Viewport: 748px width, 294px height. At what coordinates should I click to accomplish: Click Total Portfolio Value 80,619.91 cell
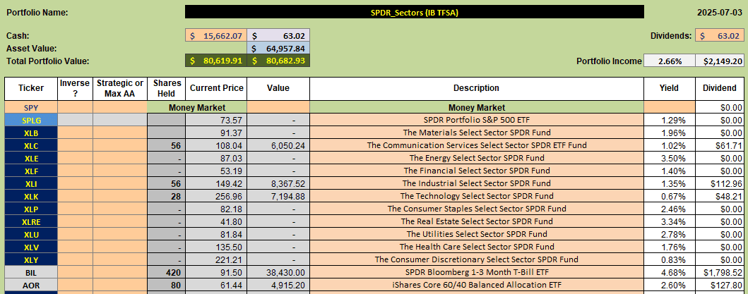pyautogui.click(x=215, y=61)
